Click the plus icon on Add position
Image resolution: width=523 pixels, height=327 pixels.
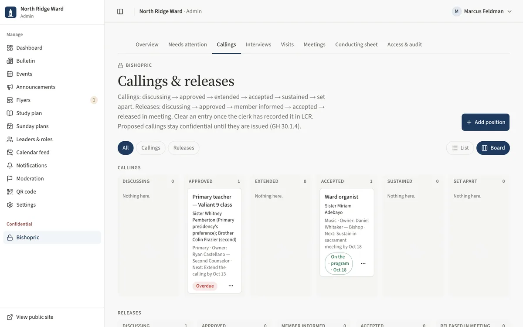pyautogui.click(x=469, y=122)
